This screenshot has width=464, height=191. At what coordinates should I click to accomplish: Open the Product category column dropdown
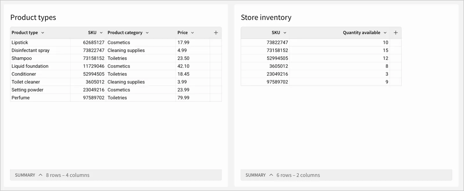[147, 33]
